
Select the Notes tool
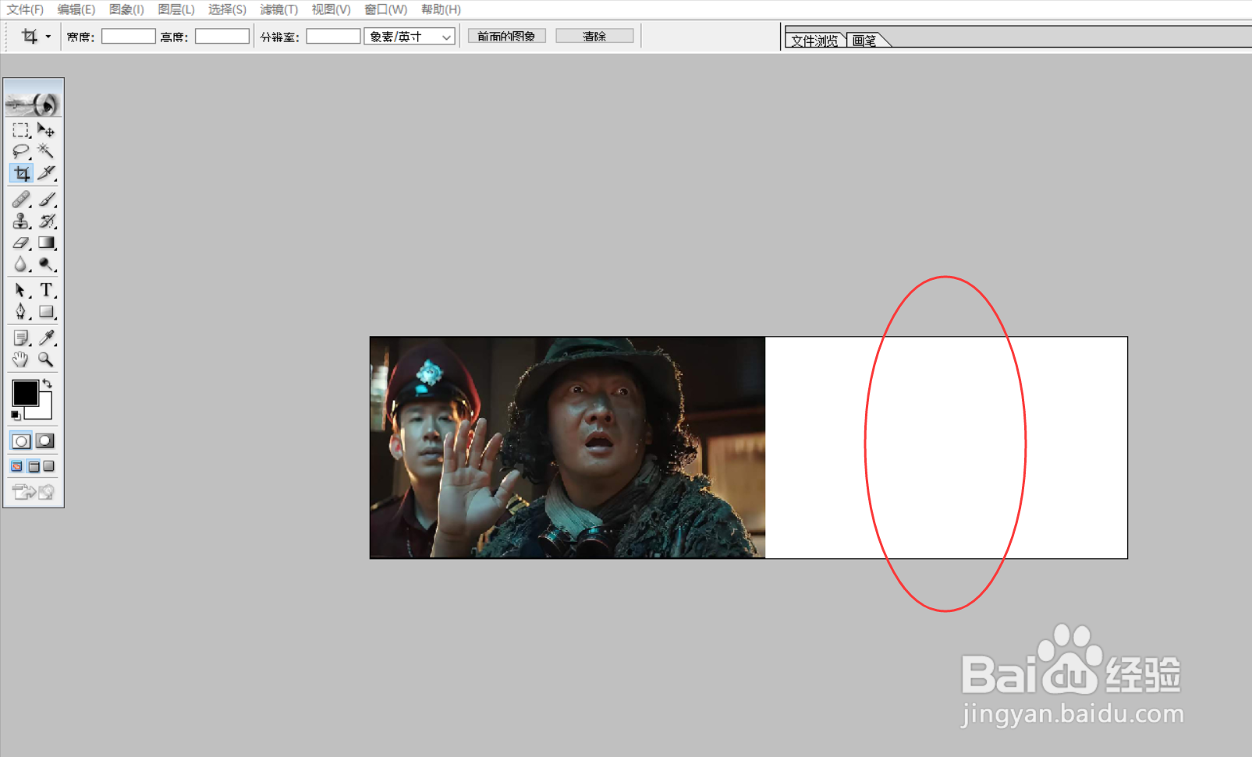tap(21, 338)
